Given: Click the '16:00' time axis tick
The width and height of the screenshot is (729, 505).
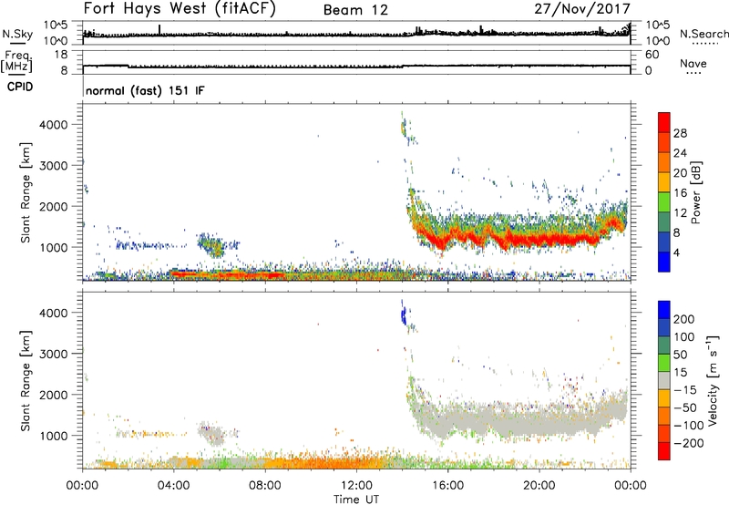Looking at the screenshot, I should pos(447,486).
